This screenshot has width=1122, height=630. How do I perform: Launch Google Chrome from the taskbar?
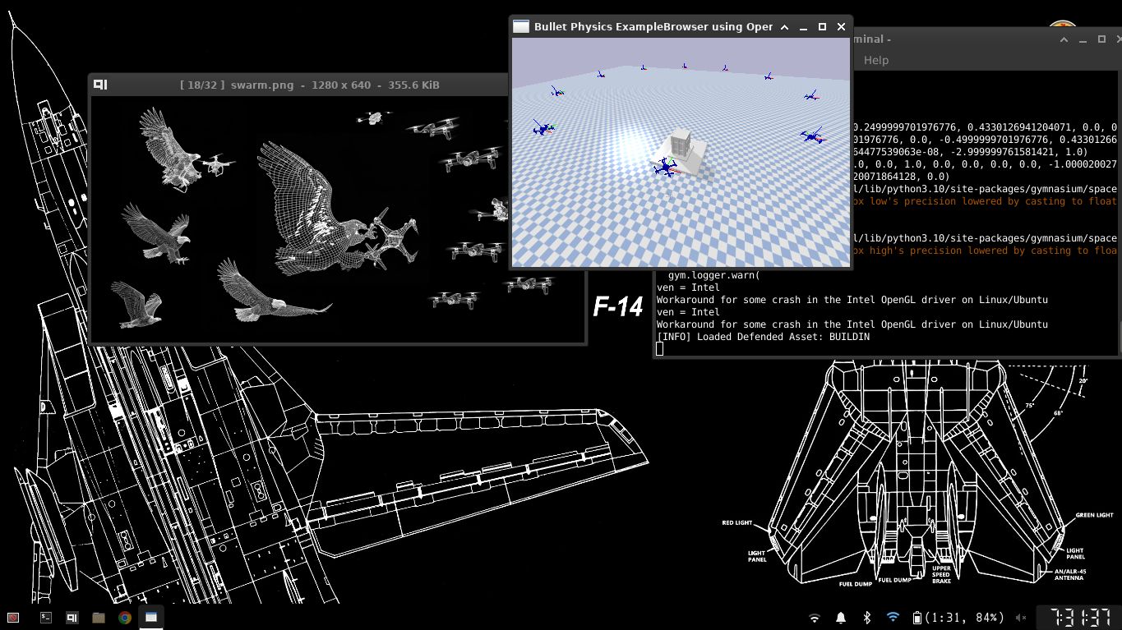tap(124, 617)
